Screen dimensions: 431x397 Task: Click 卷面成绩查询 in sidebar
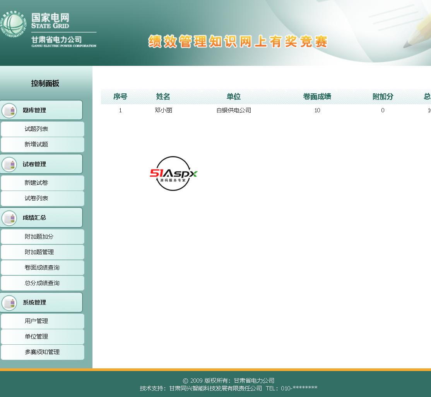click(x=42, y=268)
